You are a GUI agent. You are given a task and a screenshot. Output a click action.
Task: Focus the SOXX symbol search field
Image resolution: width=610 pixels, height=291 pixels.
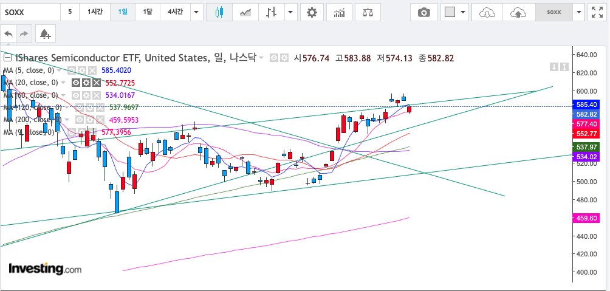pos(30,12)
